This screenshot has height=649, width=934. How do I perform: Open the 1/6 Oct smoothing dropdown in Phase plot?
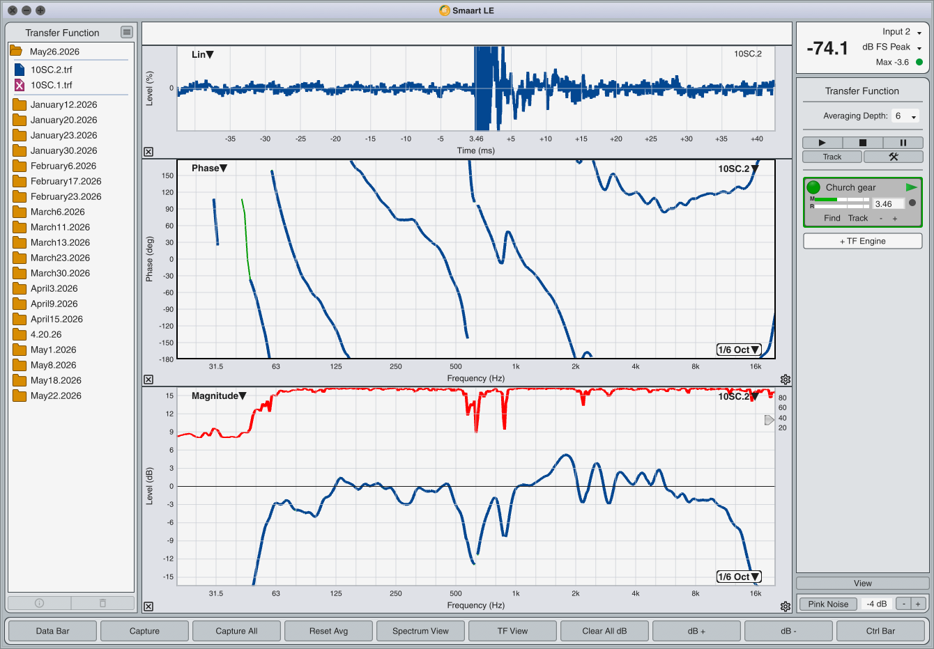pos(739,350)
